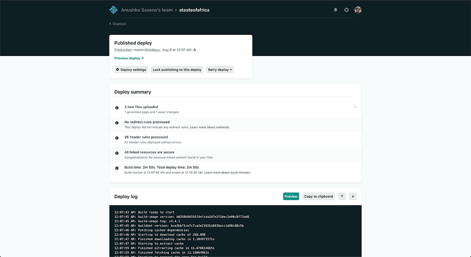Open the help life-ring icon

(x=347, y=10)
